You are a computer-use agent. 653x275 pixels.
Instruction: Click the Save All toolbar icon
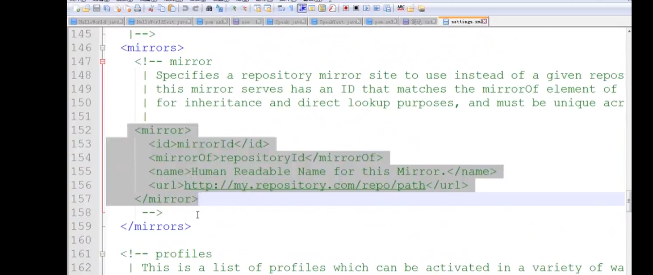(107, 9)
